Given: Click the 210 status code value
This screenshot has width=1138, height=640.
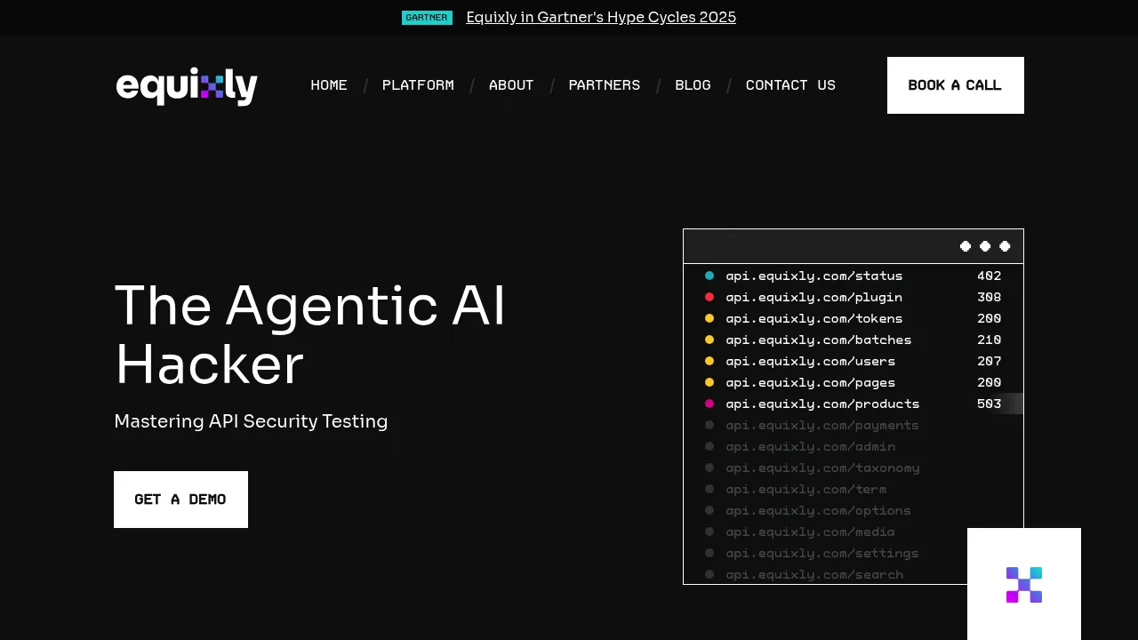Looking at the screenshot, I should tap(990, 340).
